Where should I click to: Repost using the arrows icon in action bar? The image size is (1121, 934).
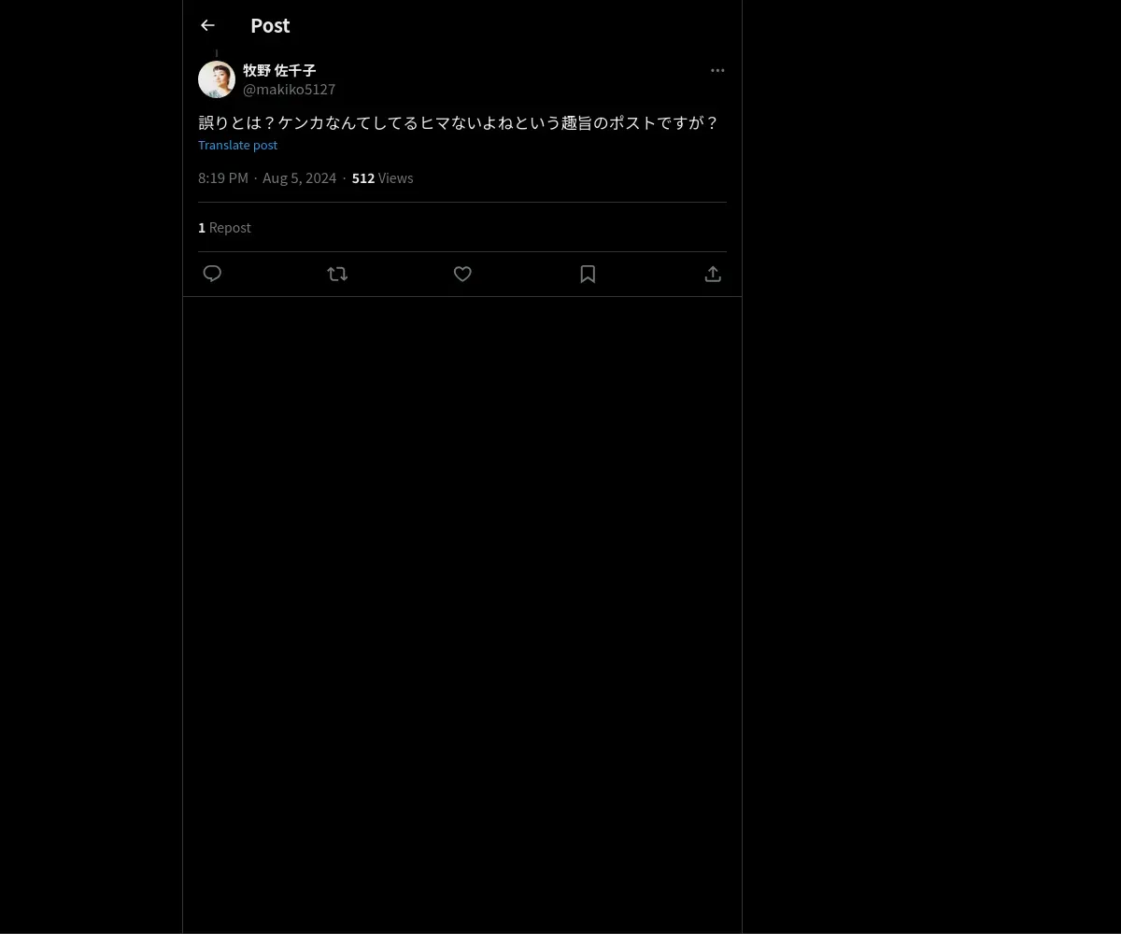click(x=337, y=274)
